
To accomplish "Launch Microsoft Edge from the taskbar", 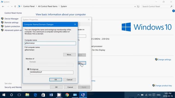I will coord(35,95).
